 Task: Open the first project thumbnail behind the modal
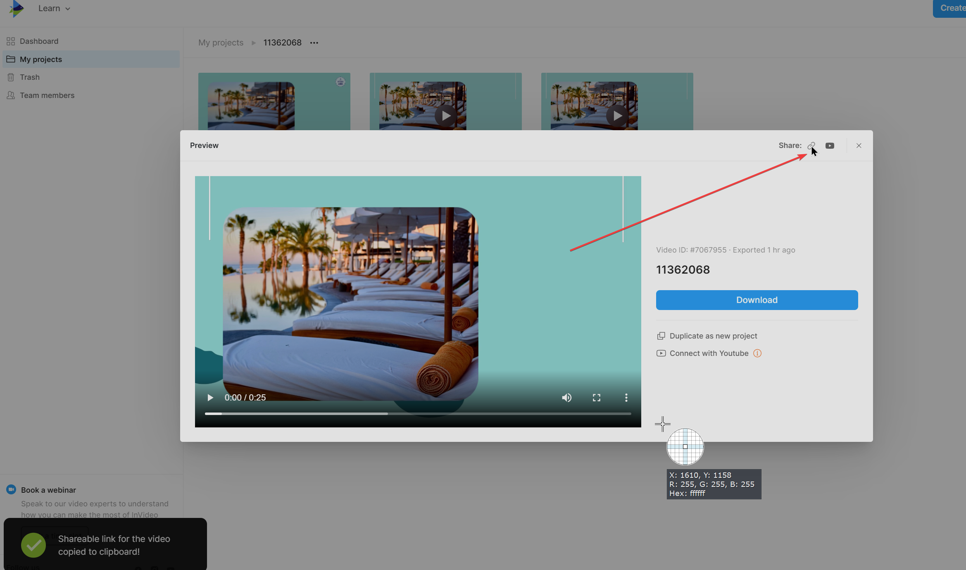274,101
